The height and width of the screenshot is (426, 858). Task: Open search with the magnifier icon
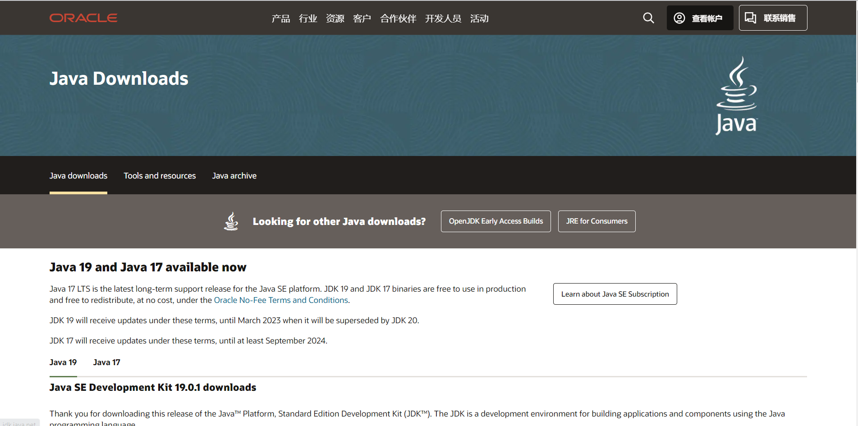648,18
